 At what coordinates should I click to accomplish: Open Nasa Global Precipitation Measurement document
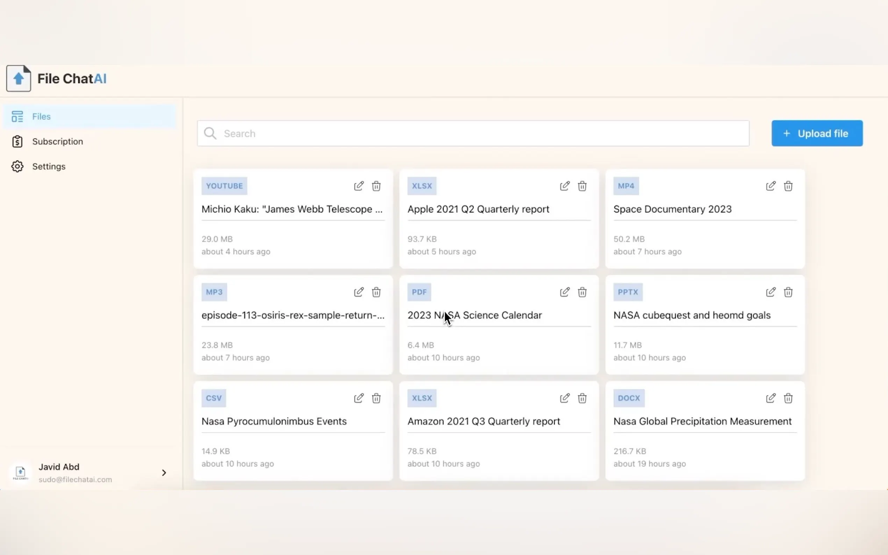[x=702, y=421]
